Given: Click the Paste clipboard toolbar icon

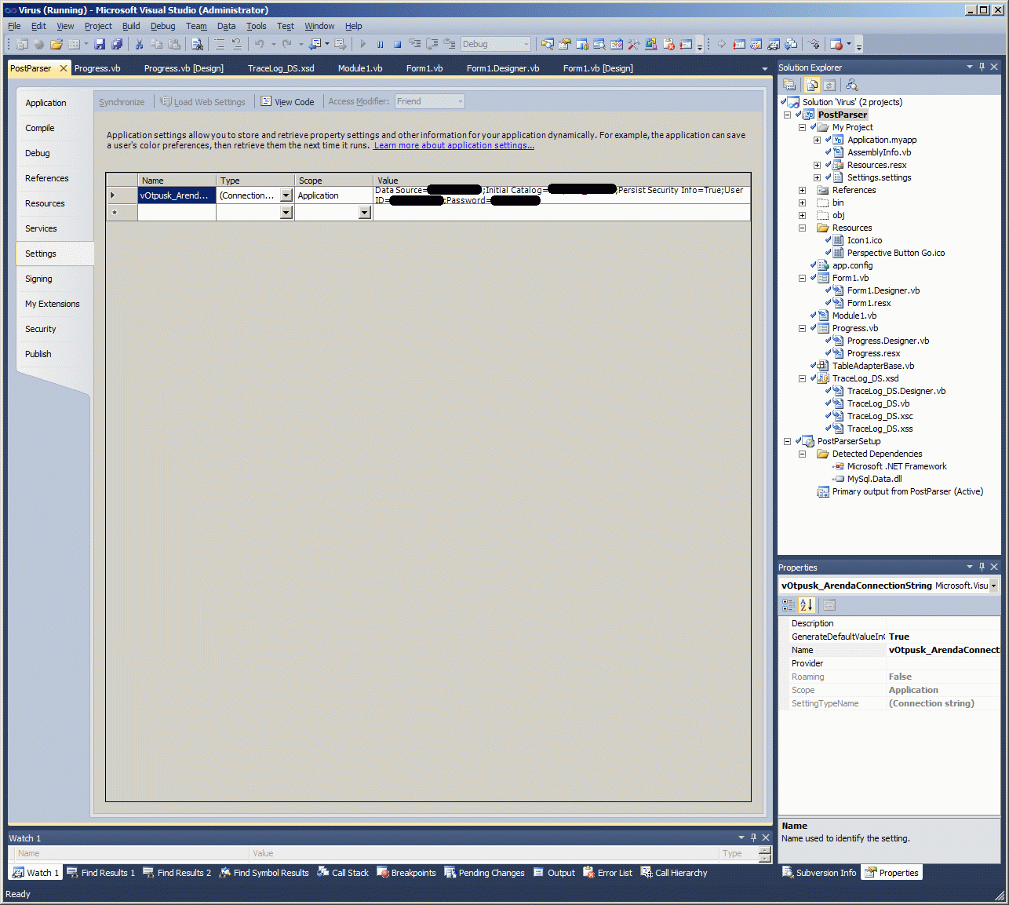Looking at the screenshot, I should point(173,44).
